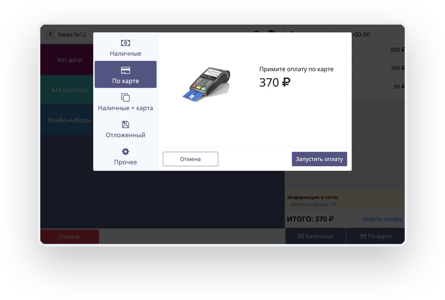
Task: Choose the Наличные + карта copy icon
Action: pos(126,97)
